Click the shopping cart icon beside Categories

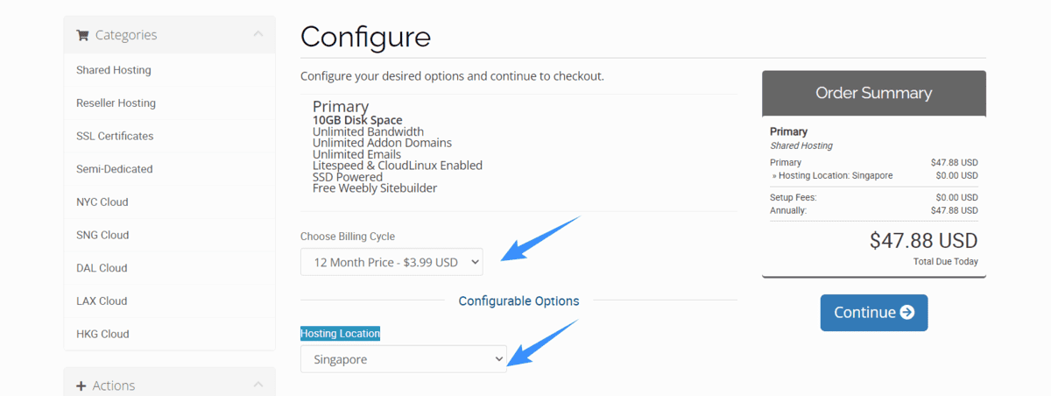82,35
